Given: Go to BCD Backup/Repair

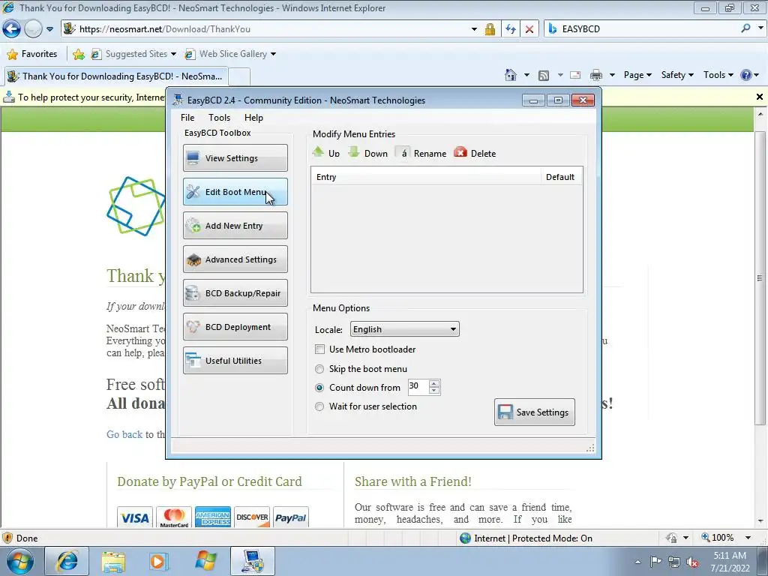Looking at the screenshot, I should click(235, 293).
